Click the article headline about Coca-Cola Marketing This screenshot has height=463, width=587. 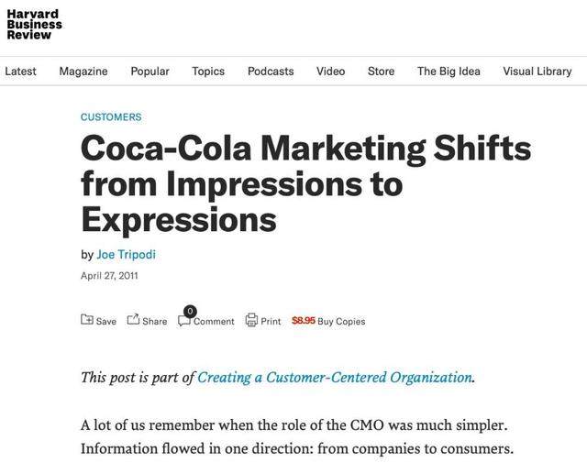point(305,183)
